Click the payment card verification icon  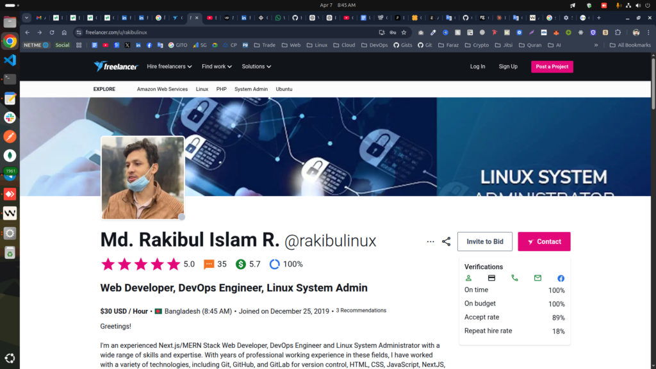(491, 278)
